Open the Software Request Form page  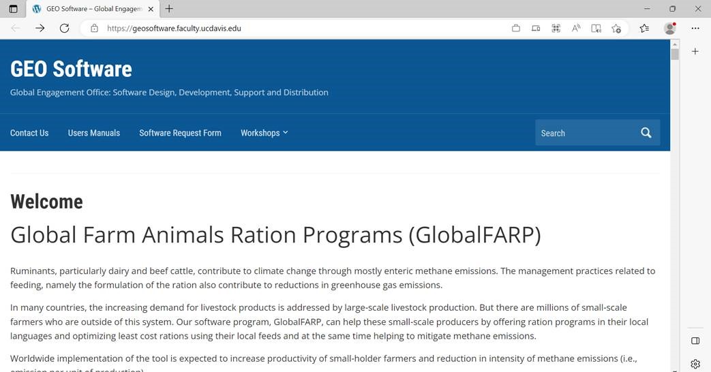[x=180, y=133]
